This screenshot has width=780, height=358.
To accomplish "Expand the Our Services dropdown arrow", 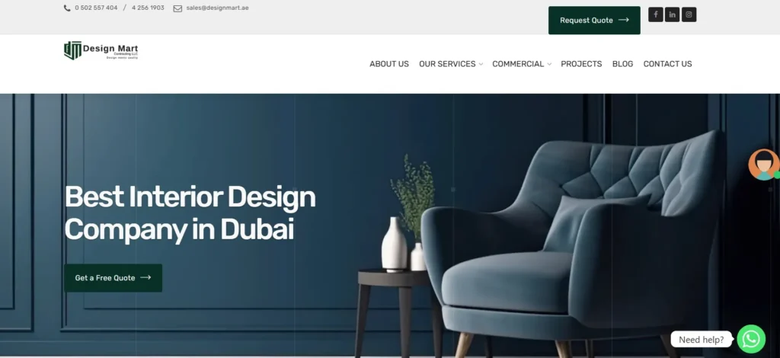I will point(481,64).
